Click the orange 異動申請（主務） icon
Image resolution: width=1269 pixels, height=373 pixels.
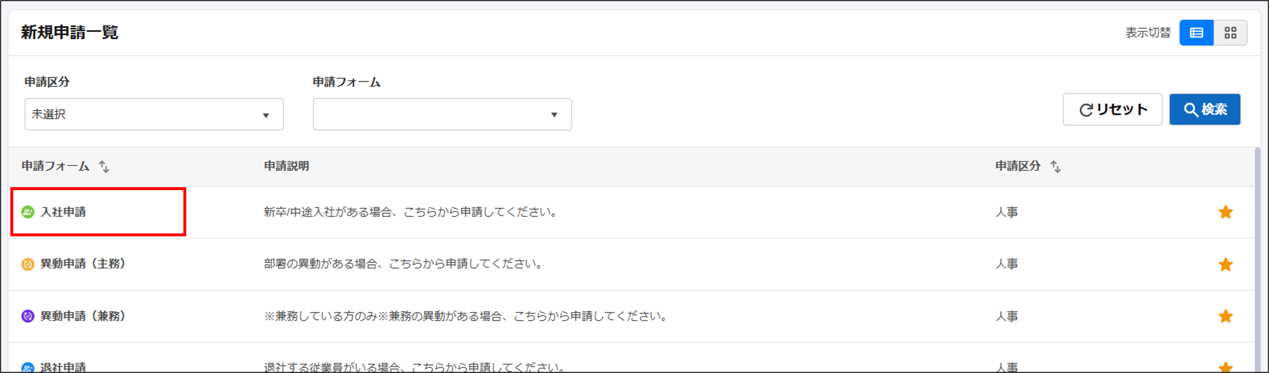pyautogui.click(x=28, y=264)
